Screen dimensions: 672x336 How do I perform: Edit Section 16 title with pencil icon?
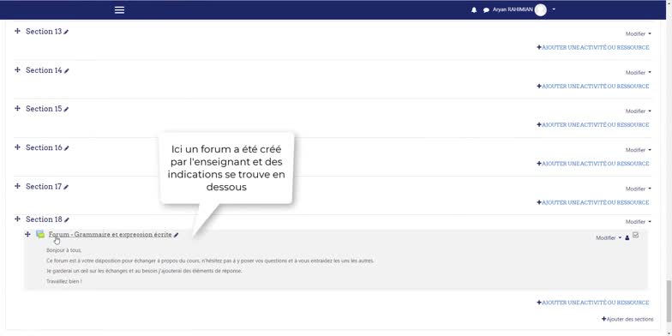[67, 148]
